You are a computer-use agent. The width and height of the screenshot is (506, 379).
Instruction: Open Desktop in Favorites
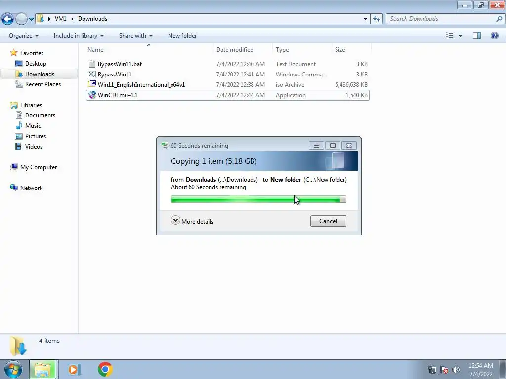coord(36,64)
